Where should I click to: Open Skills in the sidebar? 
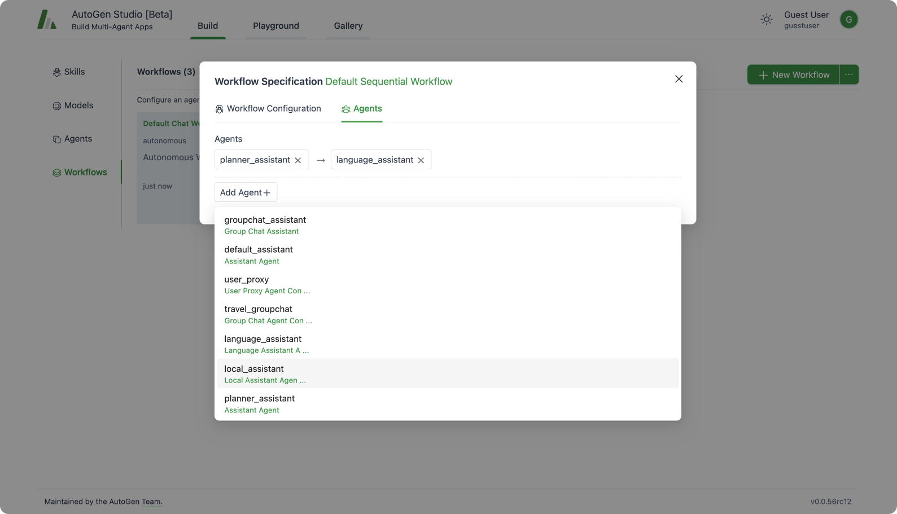[69, 72]
